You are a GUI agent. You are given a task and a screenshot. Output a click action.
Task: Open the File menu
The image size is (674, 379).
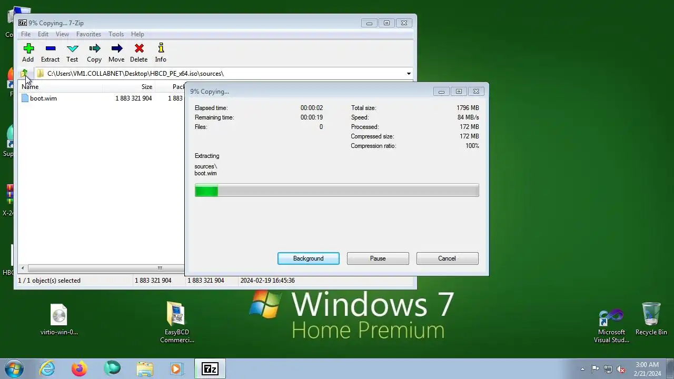click(25, 34)
